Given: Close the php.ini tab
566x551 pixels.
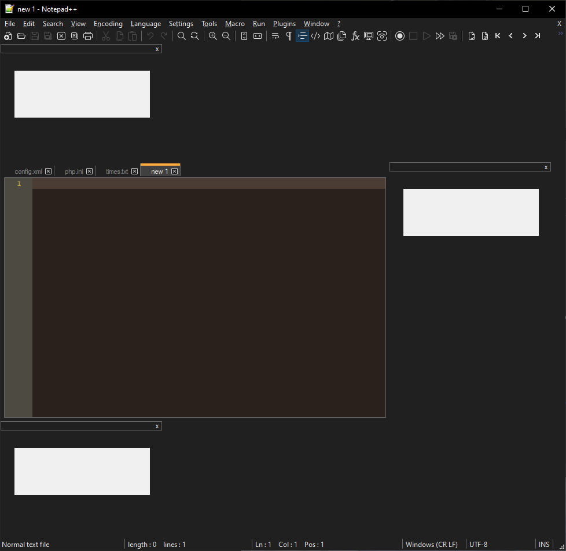Looking at the screenshot, I should (x=90, y=171).
